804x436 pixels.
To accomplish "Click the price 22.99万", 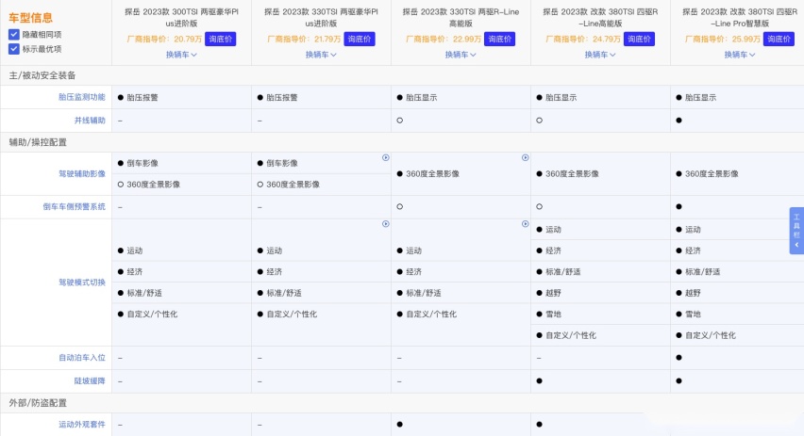I will [x=466, y=39].
